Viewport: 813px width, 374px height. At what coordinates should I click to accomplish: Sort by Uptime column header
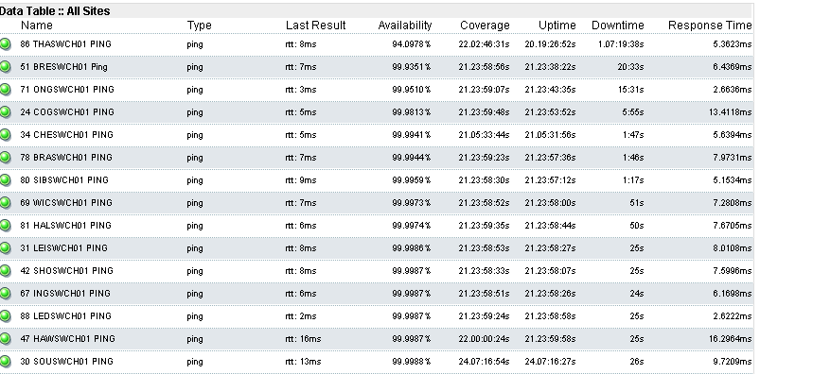(557, 25)
